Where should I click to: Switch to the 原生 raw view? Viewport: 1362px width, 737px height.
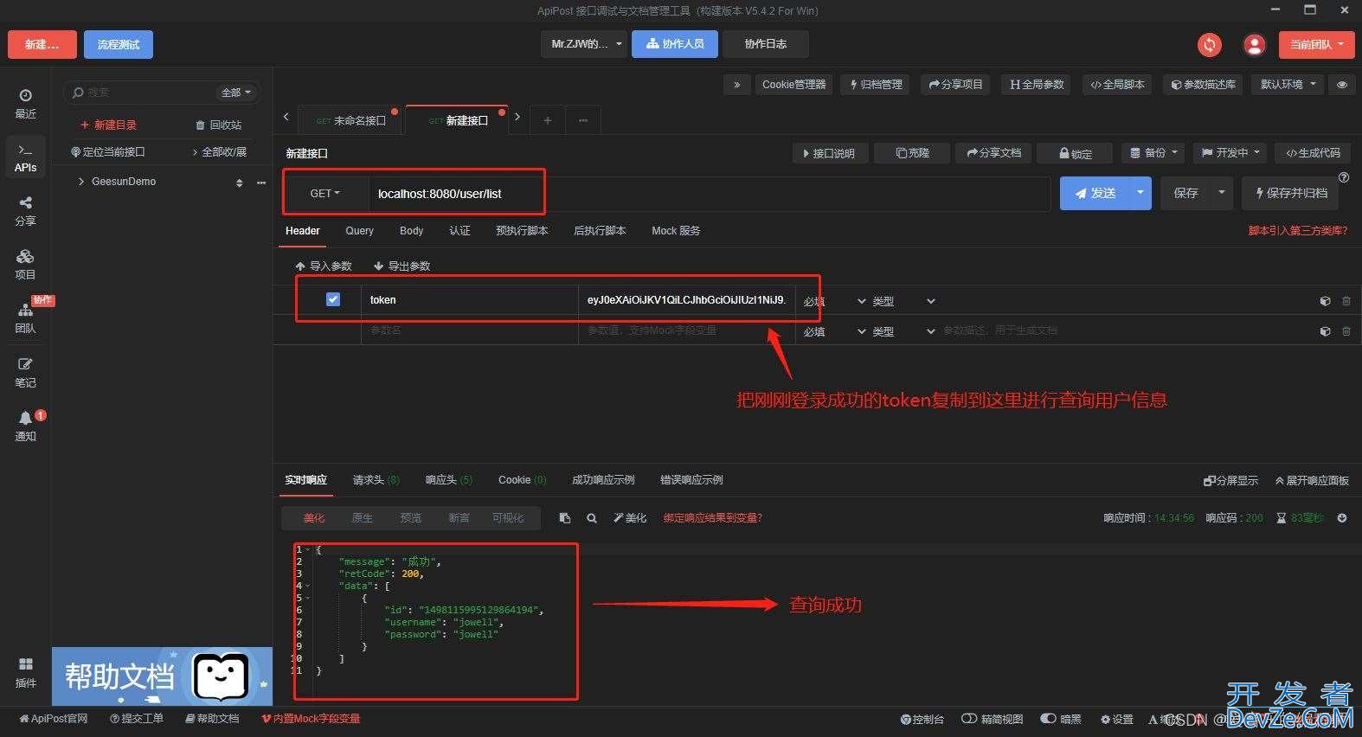pos(362,518)
